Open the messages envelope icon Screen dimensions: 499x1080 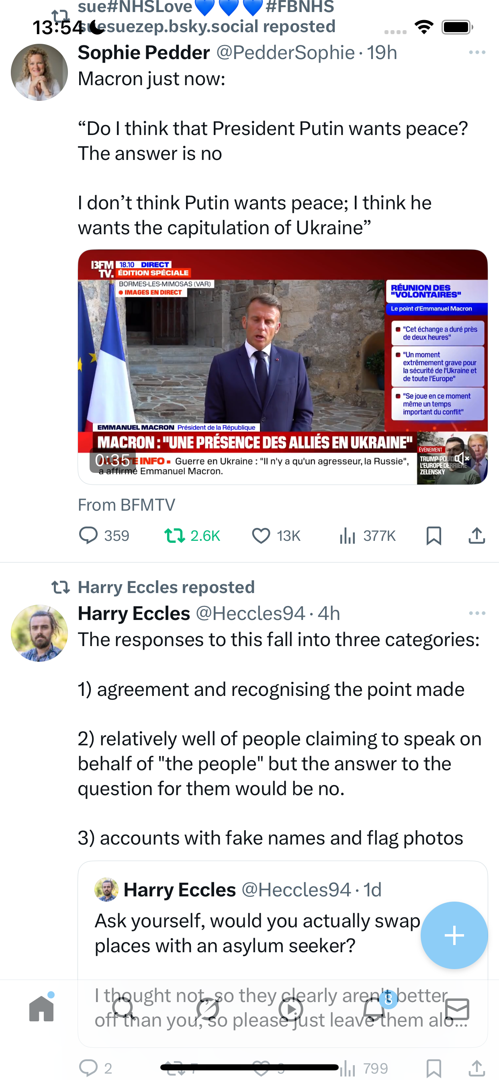tap(457, 1009)
